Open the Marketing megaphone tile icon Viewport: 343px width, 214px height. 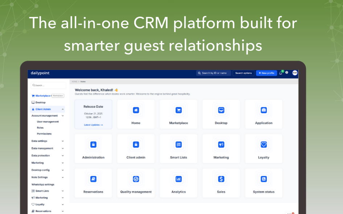pos(221,144)
